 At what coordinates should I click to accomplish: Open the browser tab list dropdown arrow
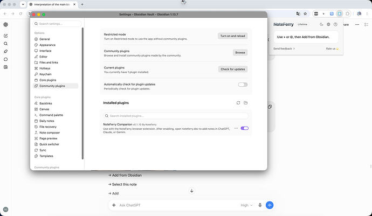click(23, 4)
